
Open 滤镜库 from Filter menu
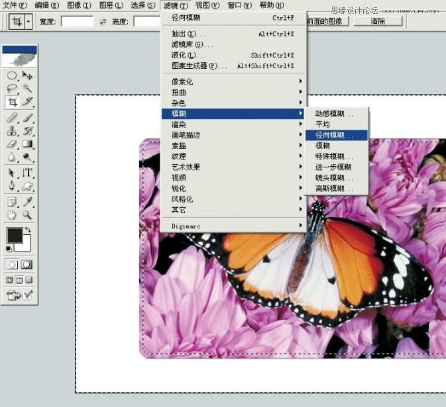pos(233,44)
